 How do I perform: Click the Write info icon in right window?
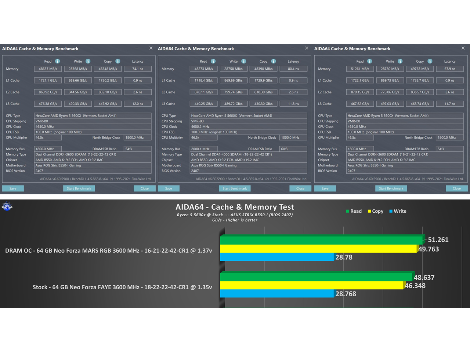pos(400,61)
